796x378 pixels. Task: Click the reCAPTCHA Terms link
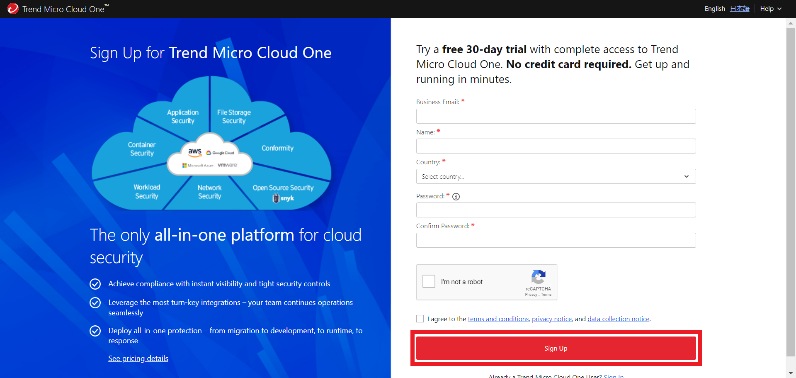point(546,295)
